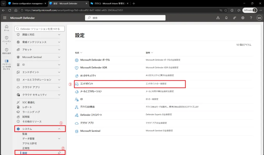Screen dimensions: 264x155
Task: Click the Defender エキスパート row icon
Action: [77, 115]
